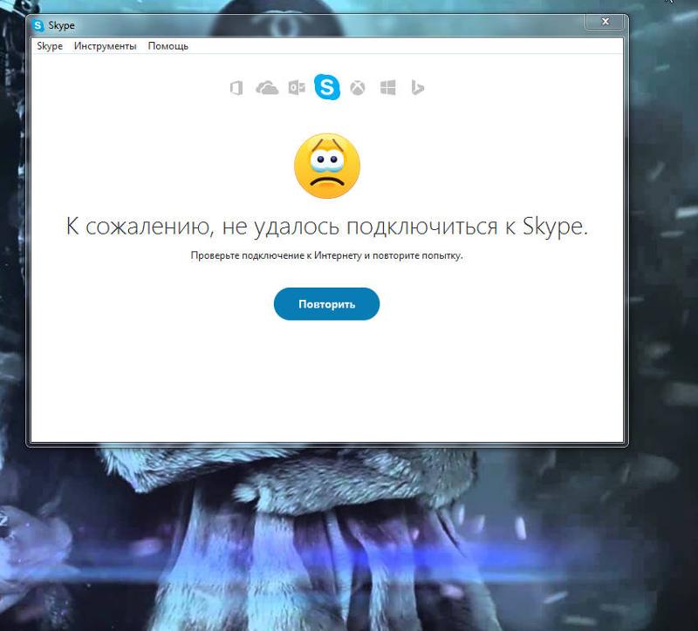The height and width of the screenshot is (631, 698).
Task: Close the Skype window
Action: [606, 21]
